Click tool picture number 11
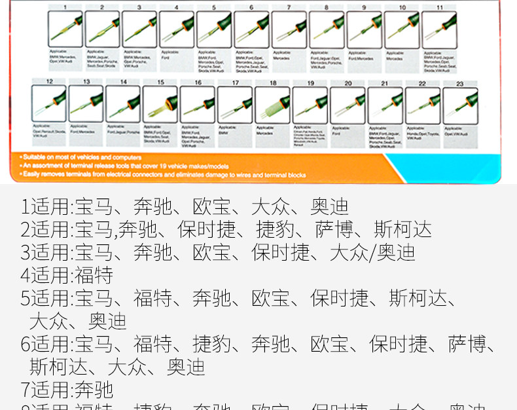517x410 pixels. coord(440,30)
